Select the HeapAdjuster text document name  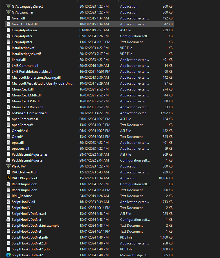click(22, 42)
